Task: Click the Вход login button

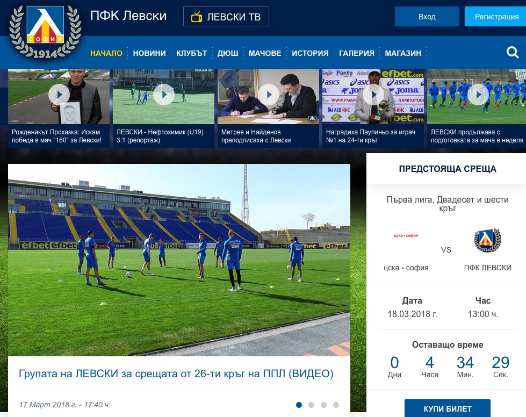Action: pos(427,17)
